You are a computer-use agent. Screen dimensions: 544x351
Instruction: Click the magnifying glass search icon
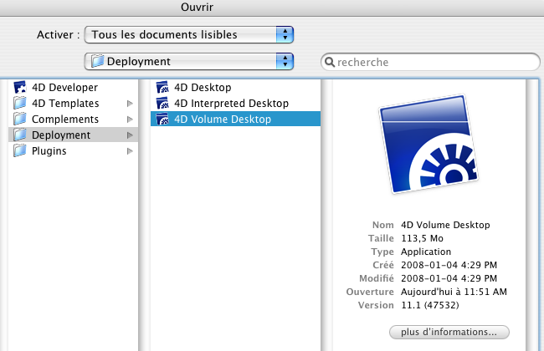click(331, 62)
